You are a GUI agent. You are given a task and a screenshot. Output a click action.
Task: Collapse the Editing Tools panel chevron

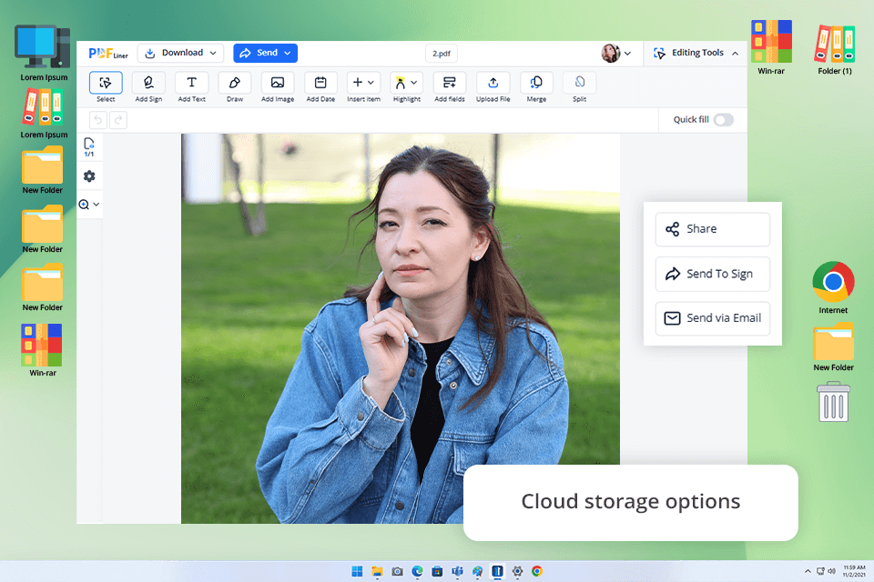736,53
